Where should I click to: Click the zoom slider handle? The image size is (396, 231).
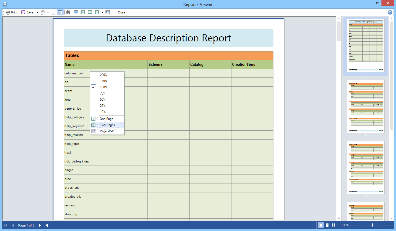[x=372, y=225]
